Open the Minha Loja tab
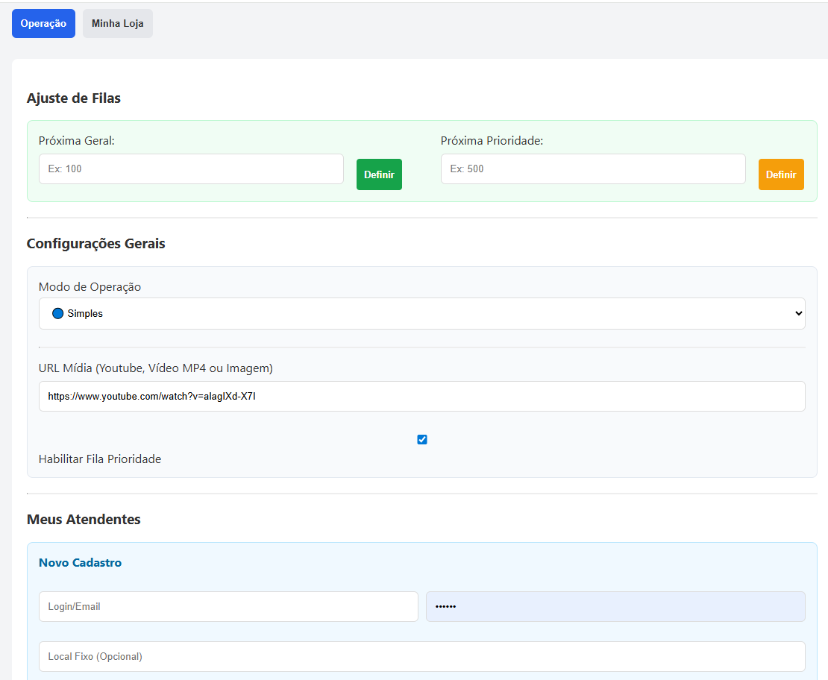 (117, 24)
